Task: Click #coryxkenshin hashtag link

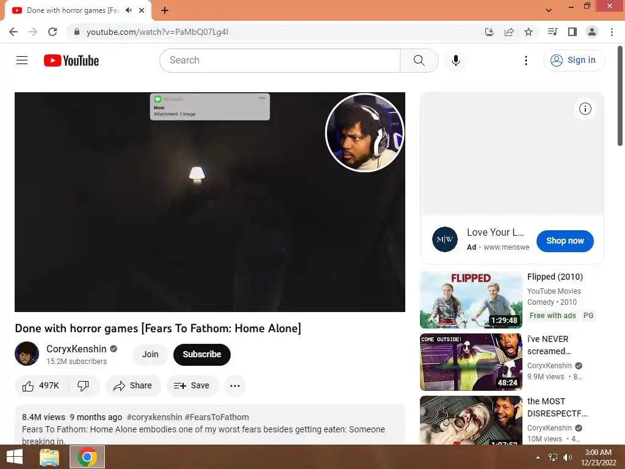Action: (x=154, y=417)
